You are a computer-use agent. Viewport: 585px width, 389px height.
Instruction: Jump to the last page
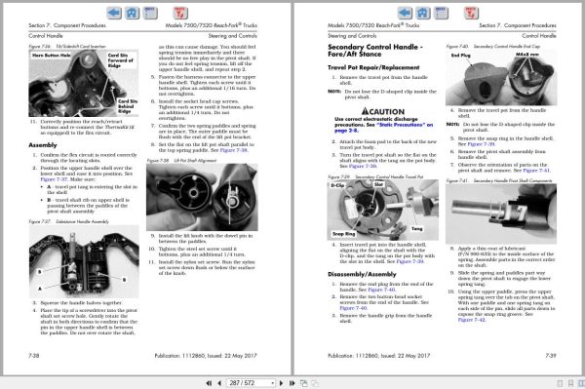tap(292, 383)
